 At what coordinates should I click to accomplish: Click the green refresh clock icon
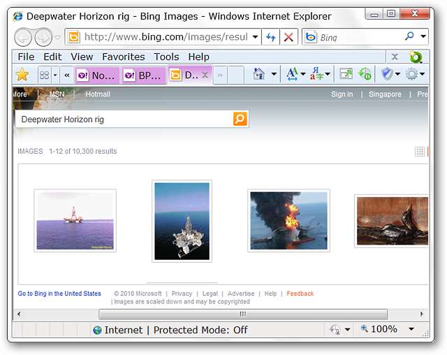click(x=365, y=74)
